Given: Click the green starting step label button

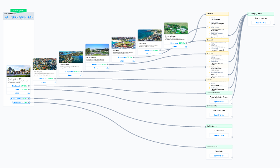Looking at the screenshot, I should pos(18,10).
